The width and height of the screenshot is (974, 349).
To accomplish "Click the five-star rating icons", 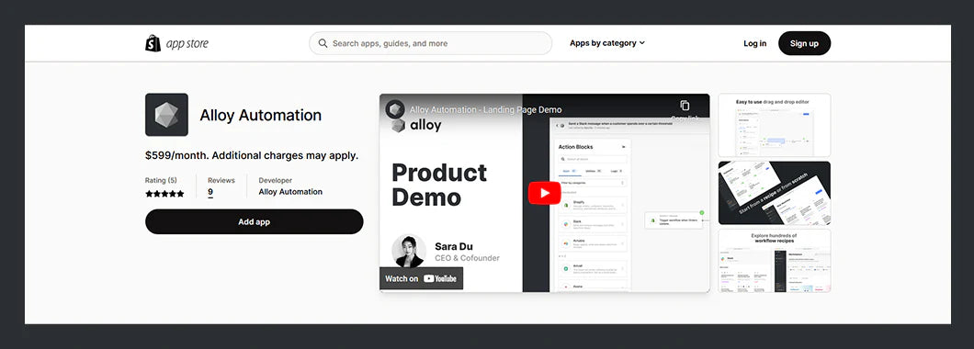I will click(164, 194).
